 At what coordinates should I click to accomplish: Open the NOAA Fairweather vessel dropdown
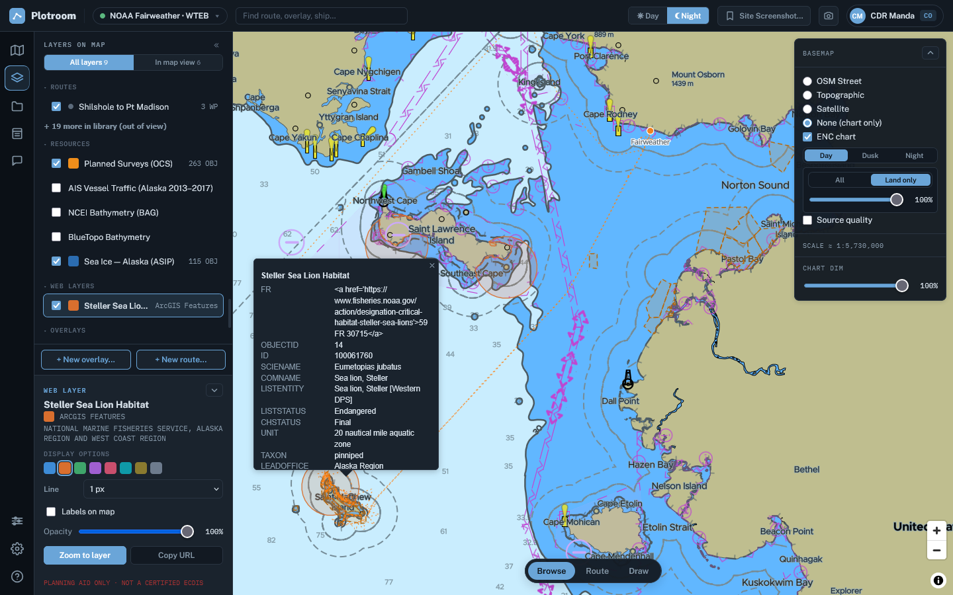click(159, 16)
